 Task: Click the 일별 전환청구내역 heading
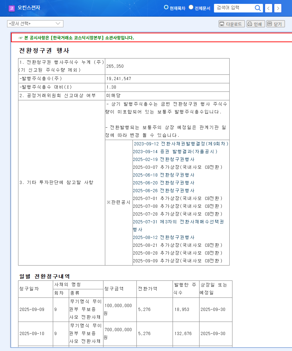pos(45,277)
